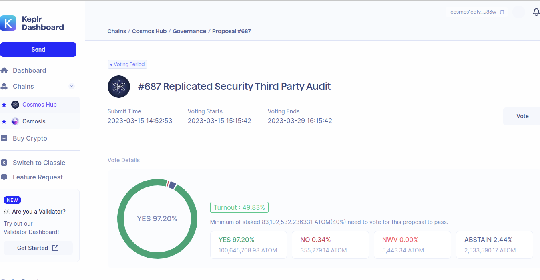The height and width of the screenshot is (280, 540).
Task: Navigate to Governance in the breadcrumb
Action: tap(189, 31)
